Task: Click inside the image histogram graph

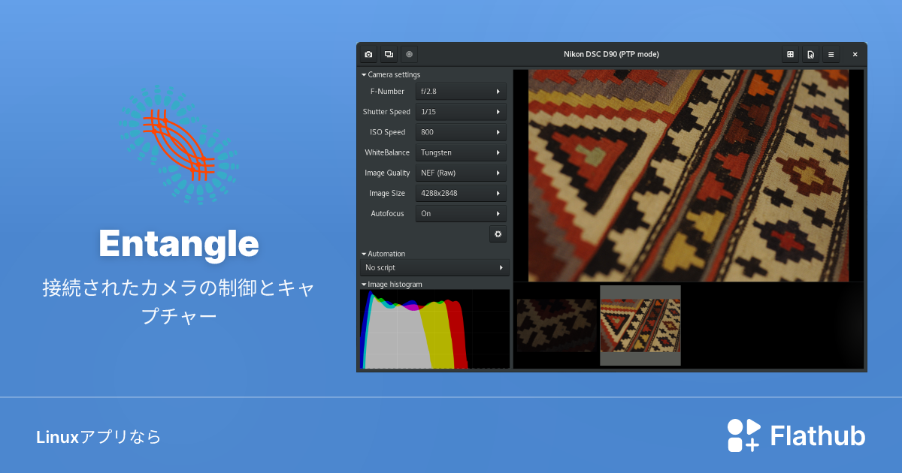Action: click(434, 330)
